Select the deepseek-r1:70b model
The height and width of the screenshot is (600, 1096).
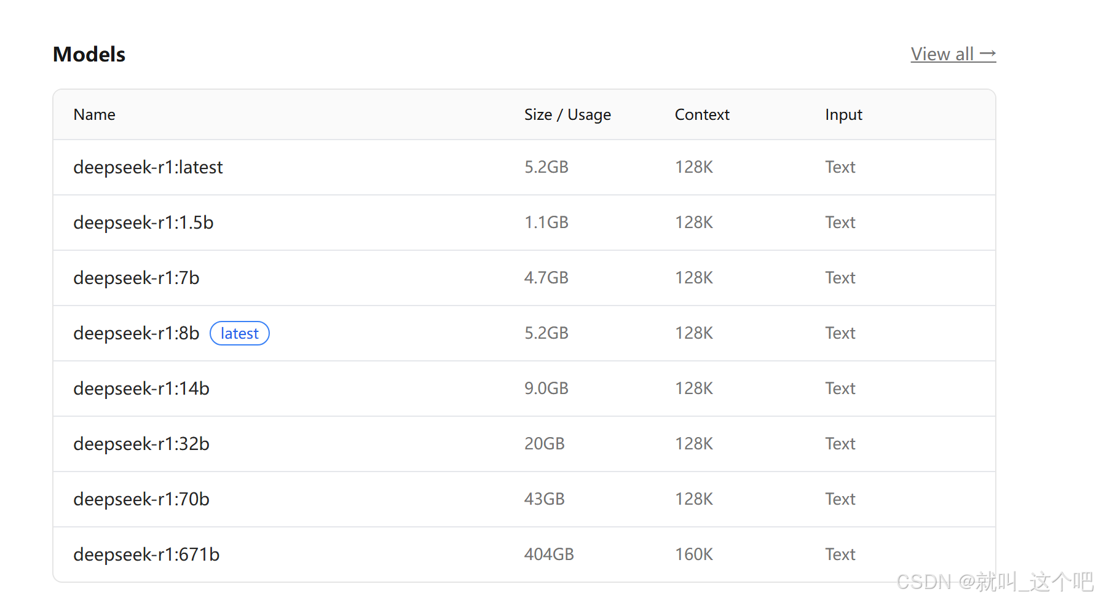point(141,499)
